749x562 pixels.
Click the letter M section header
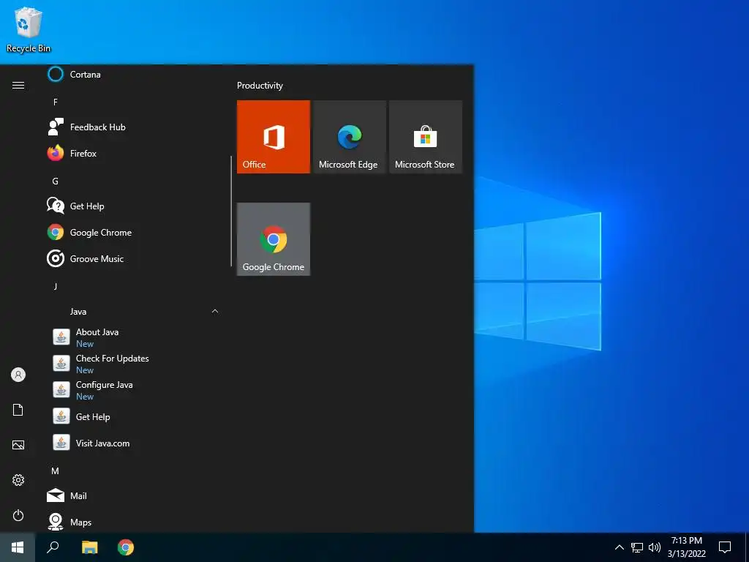pos(56,471)
